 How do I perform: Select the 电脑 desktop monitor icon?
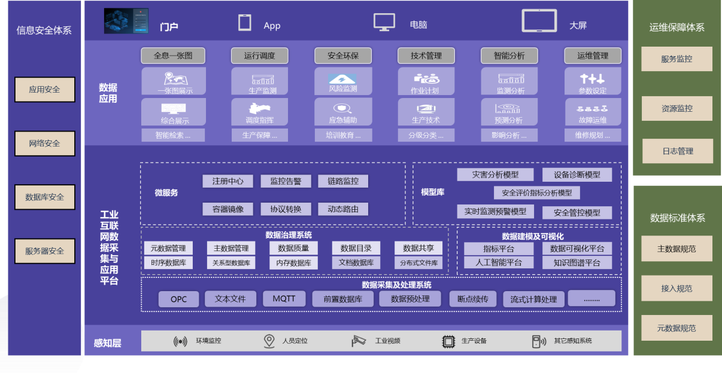click(384, 22)
